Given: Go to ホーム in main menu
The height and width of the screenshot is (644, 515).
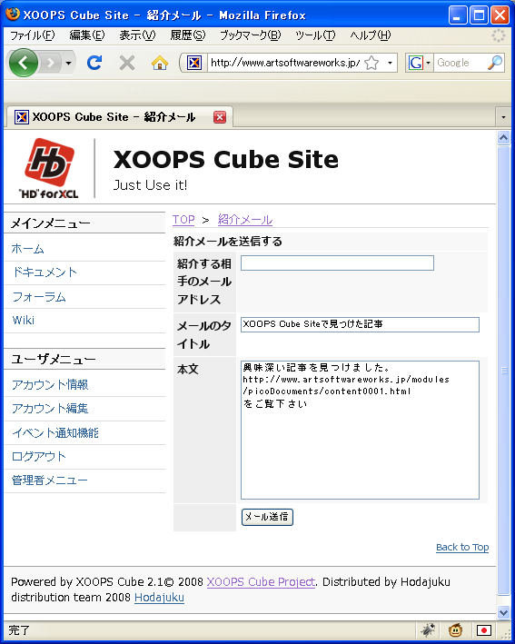Looking at the screenshot, I should coord(27,249).
